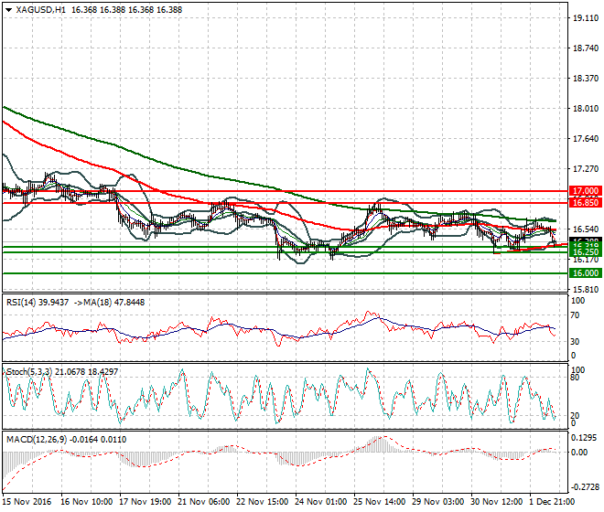Select the Stoch(5,3,3) indicator label

(30, 372)
